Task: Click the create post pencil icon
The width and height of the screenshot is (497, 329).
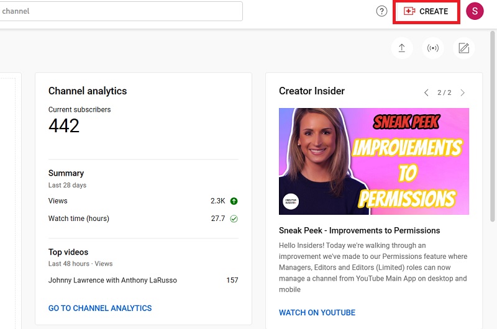Action: (463, 48)
